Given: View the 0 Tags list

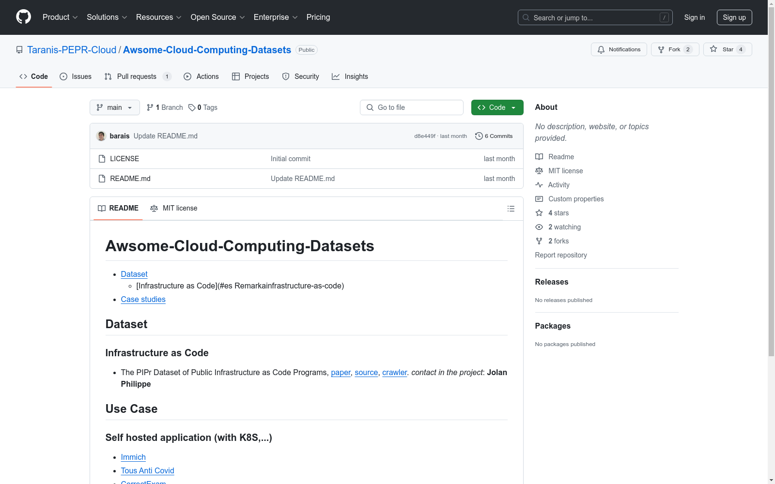Looking at the screenshot, I should click(203, 107).
